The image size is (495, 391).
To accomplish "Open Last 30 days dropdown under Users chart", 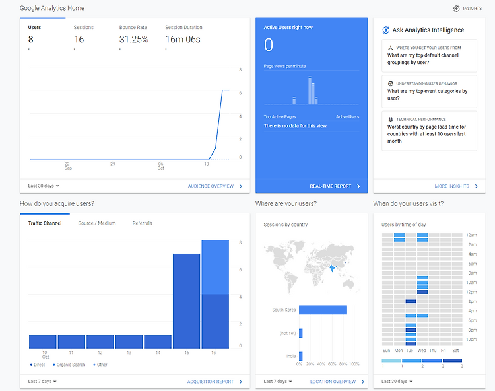I will coord(44,186).
